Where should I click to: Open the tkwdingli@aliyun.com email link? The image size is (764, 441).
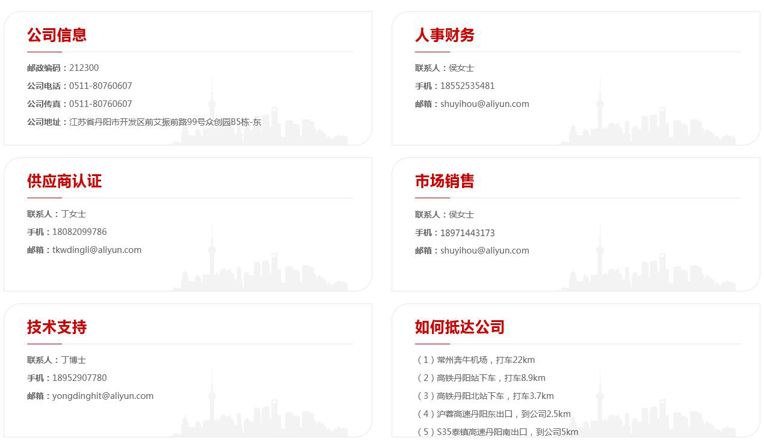97,250
